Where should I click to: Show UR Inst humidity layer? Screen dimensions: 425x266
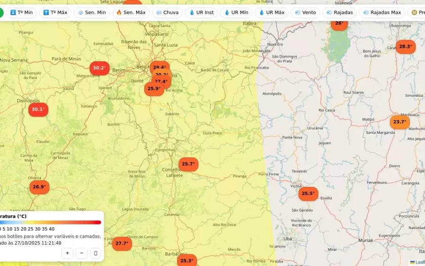pyautogui.click(x=201, y=13)
